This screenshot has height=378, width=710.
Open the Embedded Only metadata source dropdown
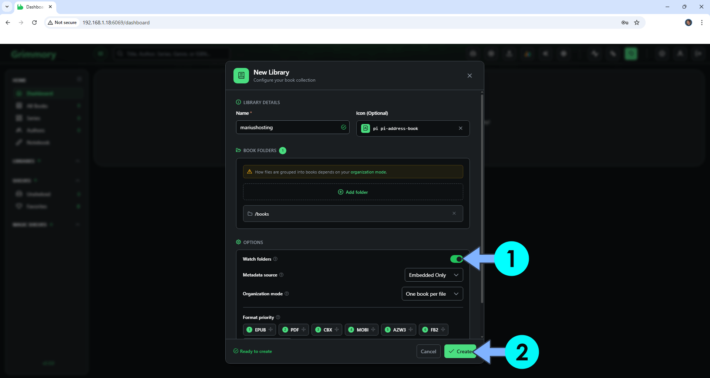click(433, 275)
